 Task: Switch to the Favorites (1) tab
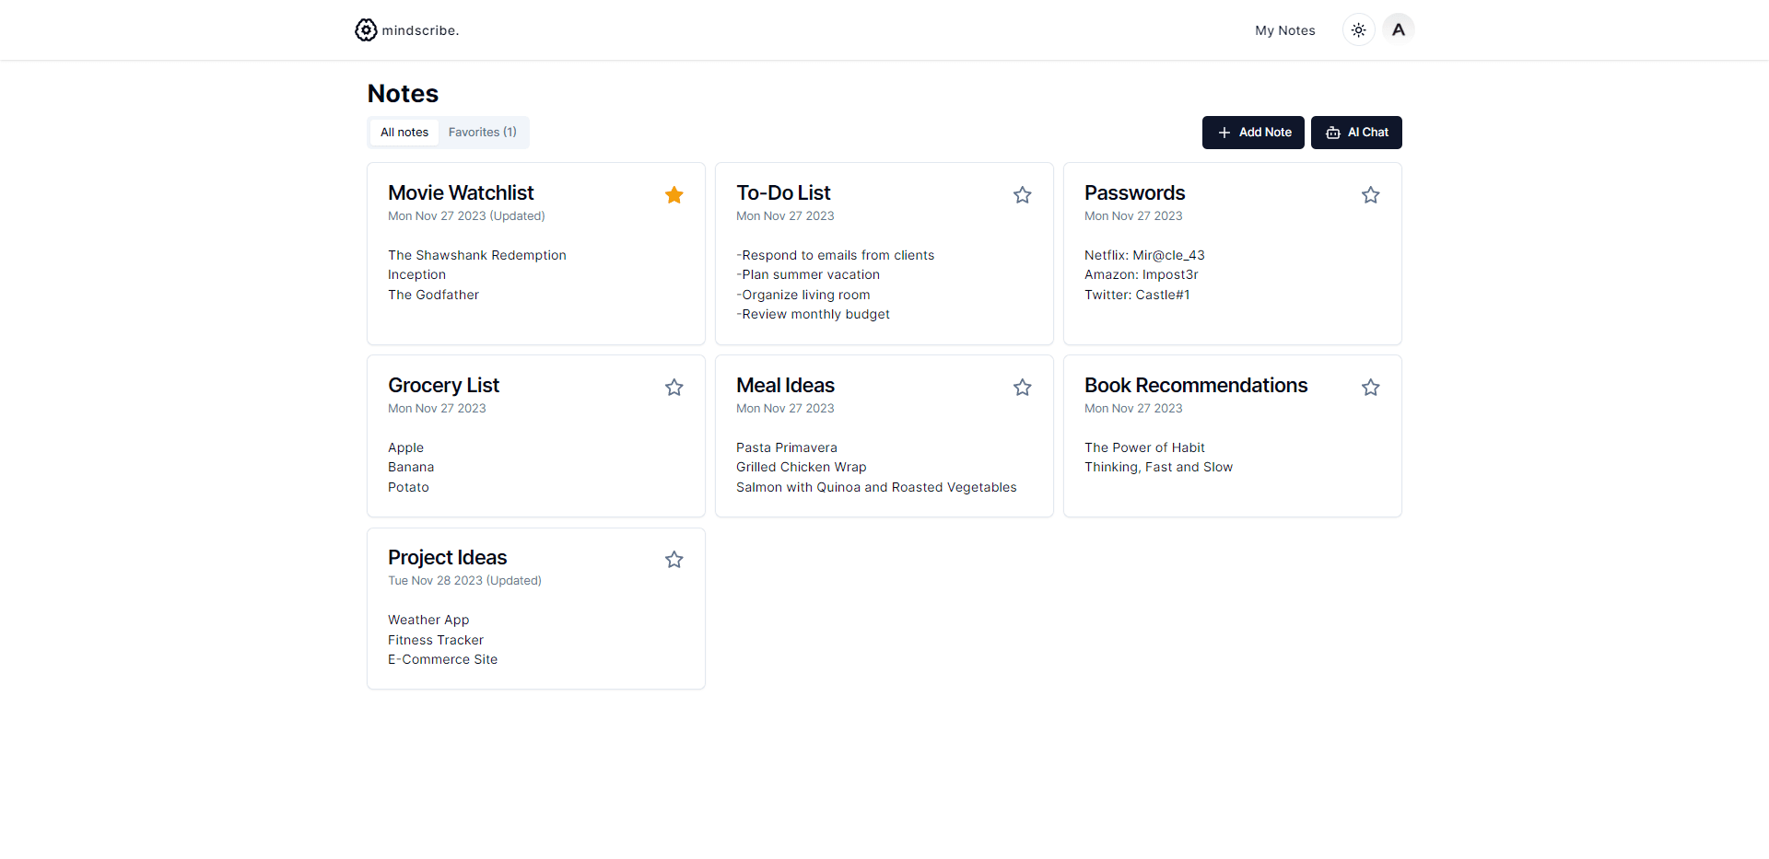(483, 133)
